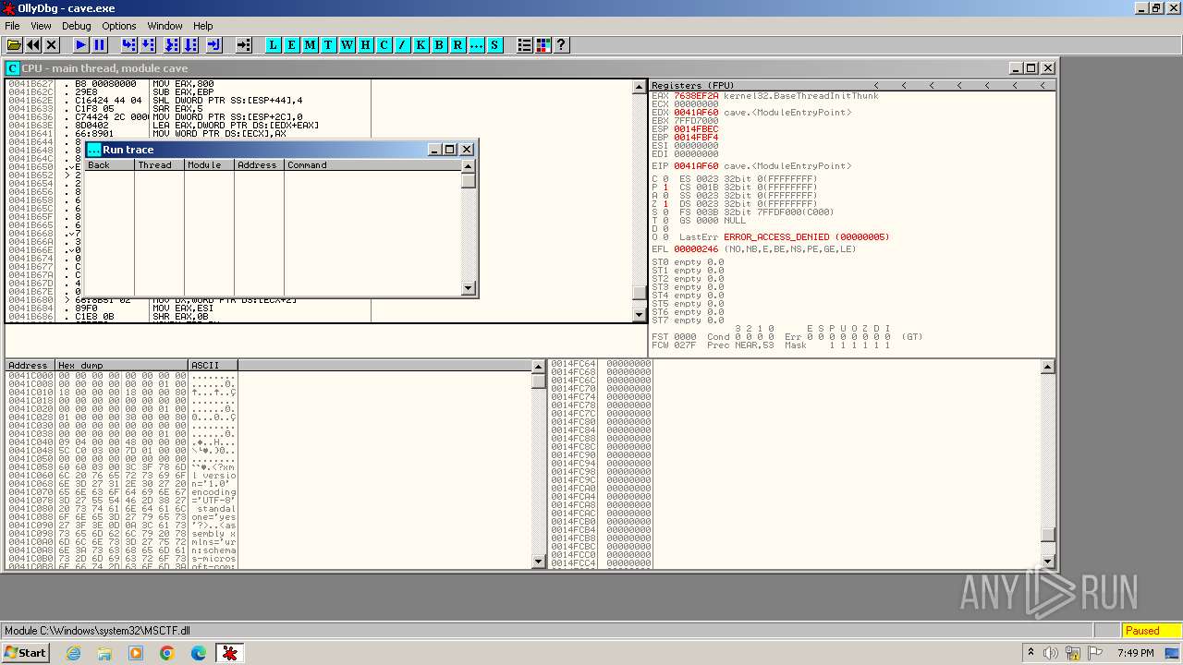The width and height of the screenshot is (1183, 665).
Task: Run the program with the play icon
Action: click(80, 44)
